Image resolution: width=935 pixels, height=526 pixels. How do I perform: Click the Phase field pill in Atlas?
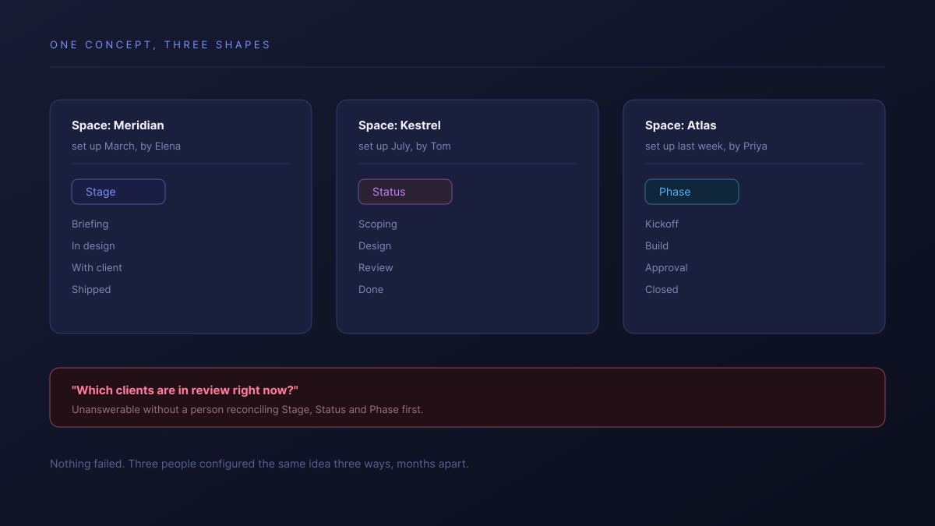pyautogui.click(x=692, y=192)
